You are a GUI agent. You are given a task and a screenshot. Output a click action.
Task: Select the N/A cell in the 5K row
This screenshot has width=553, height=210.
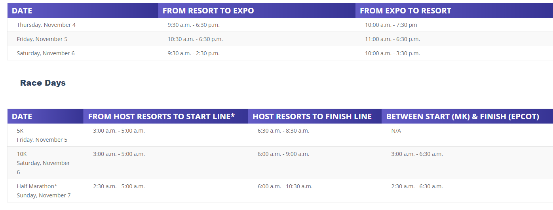pos(396,131)
